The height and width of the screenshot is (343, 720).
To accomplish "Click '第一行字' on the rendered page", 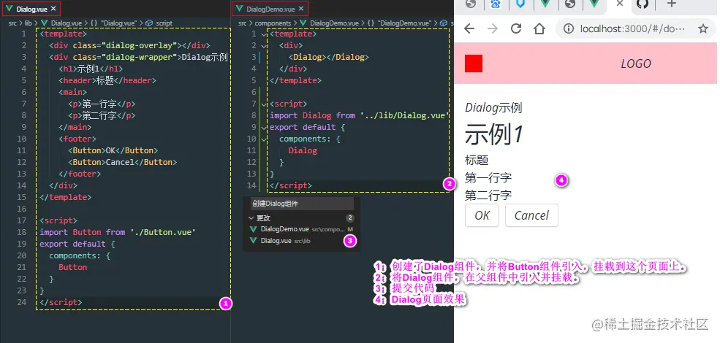I will (488, 177).
